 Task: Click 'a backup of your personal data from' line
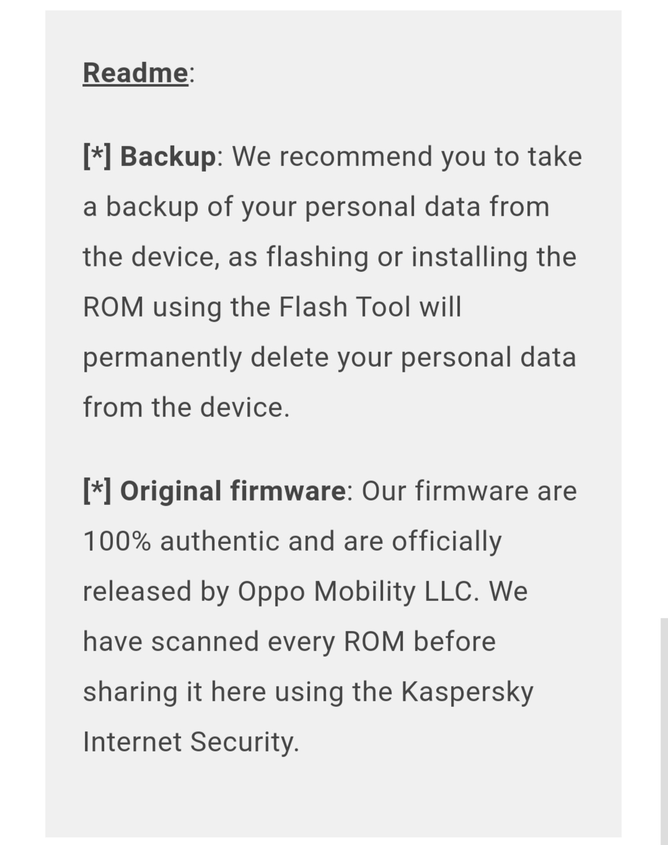(x=316, y=207)
